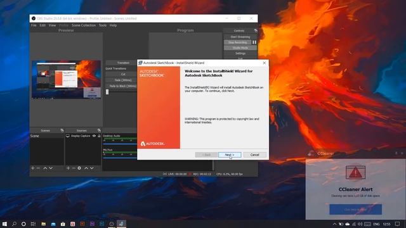Image resolution: width=406 pixels, height=228 pixels.
Task: Click the OBS preview thumbnail
Action: [x=66, y=80]
